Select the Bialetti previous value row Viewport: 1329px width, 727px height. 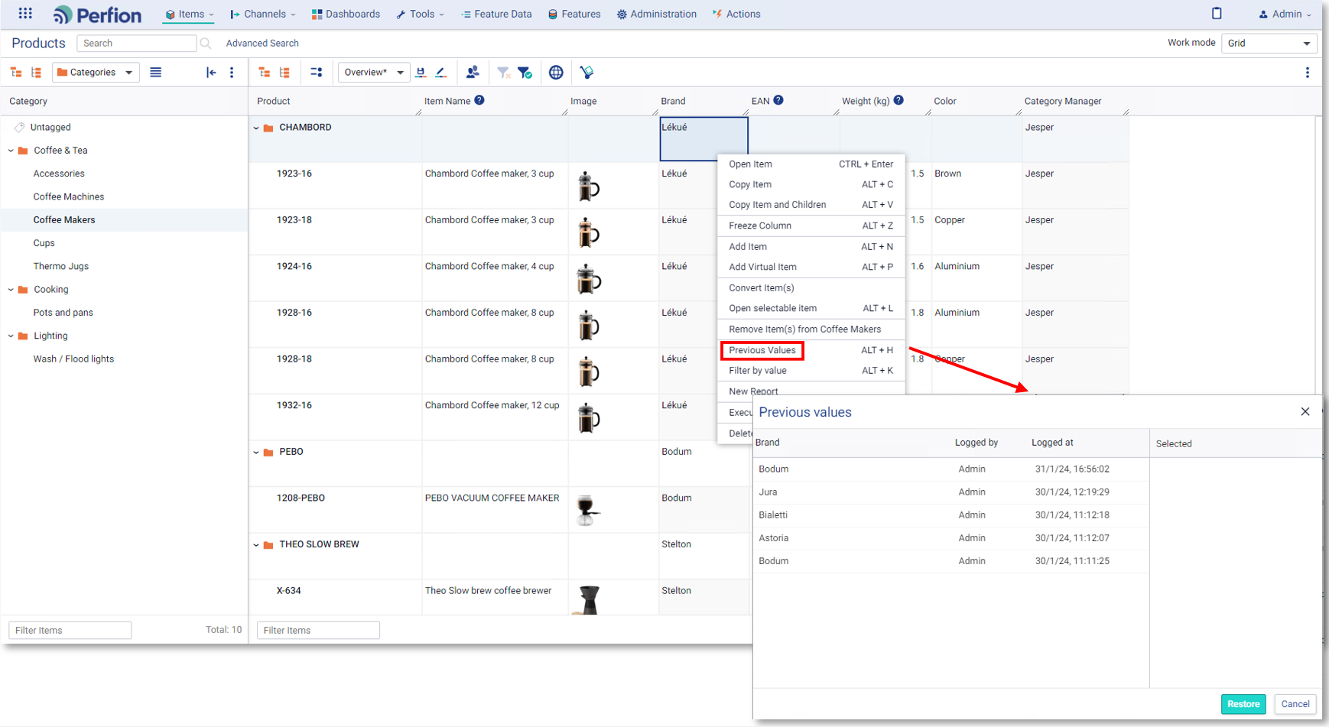[x=950, y=515]
